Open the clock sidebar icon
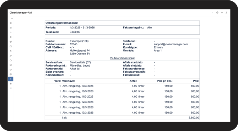Viewport: 238px width, 131px height. tap(11, 70)
